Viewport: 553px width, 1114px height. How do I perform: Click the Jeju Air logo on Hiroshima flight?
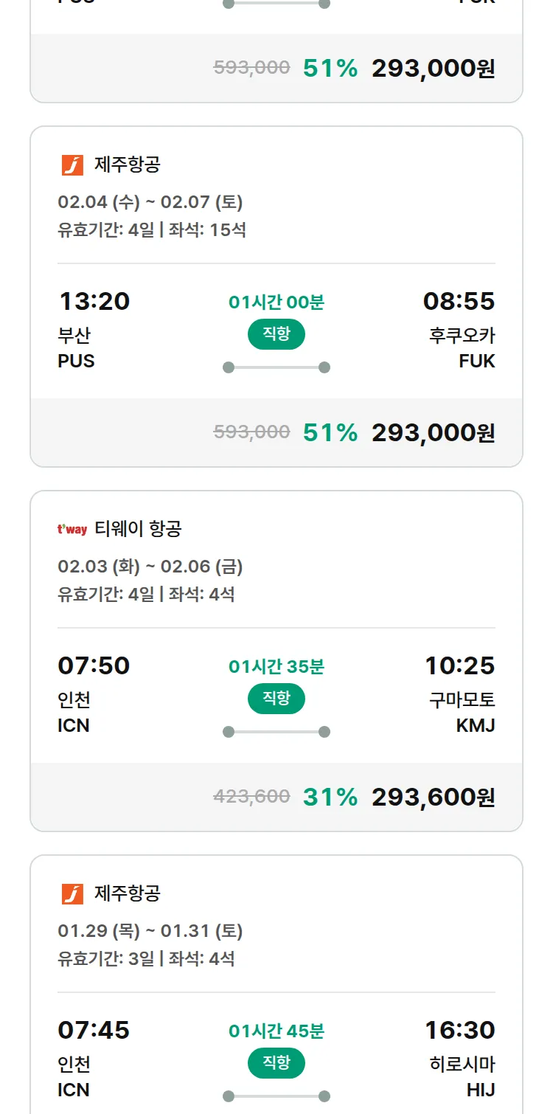(x=72, y=894)
